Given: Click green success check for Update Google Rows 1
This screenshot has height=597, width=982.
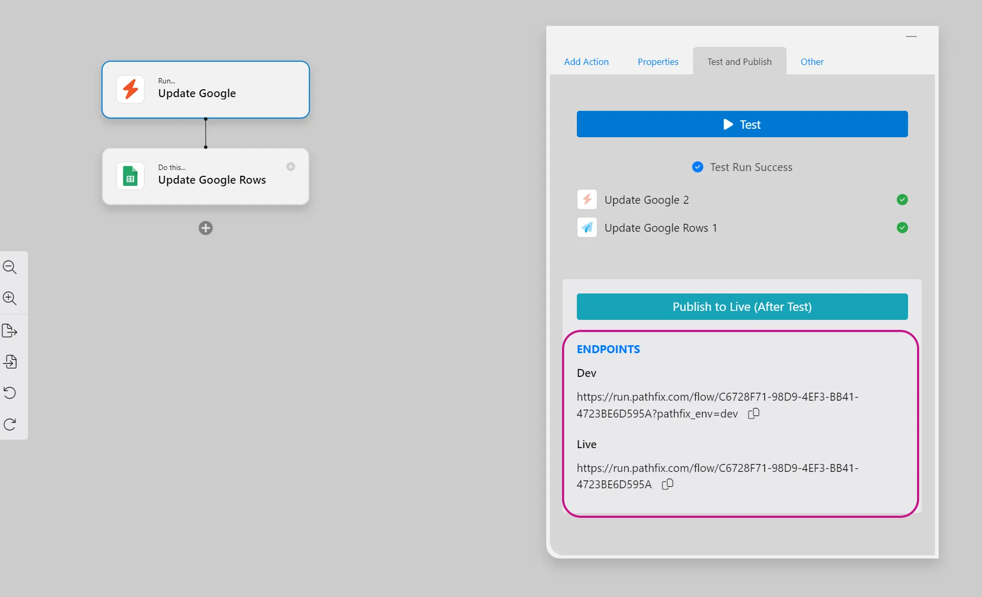Looking at the screenshot, I should tap(902, 228).
